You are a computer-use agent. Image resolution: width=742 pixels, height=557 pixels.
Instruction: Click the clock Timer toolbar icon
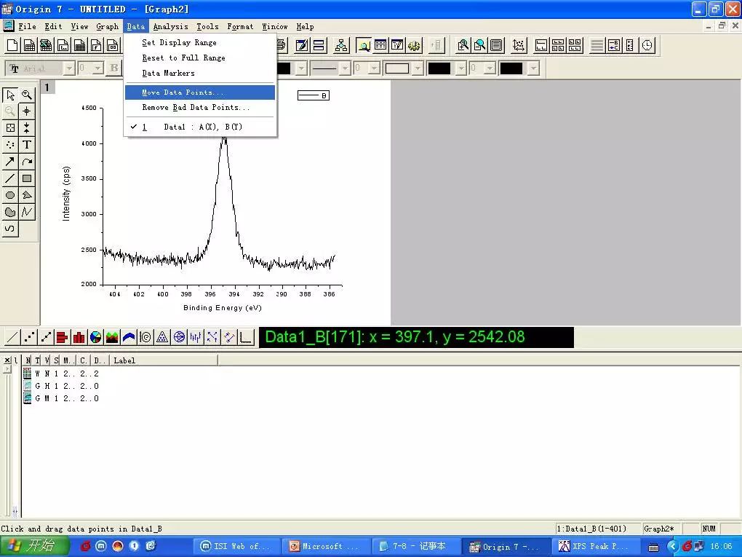click(647, 45)
